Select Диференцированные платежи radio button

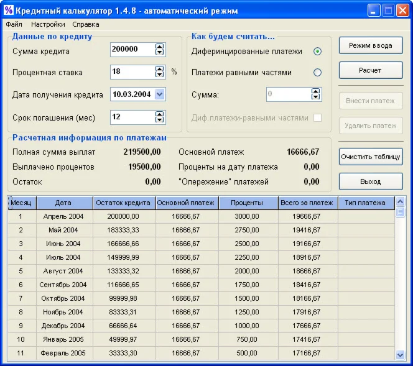pyautogui.click(x=318, y=52)
